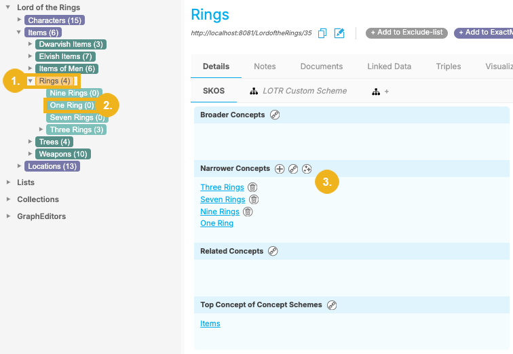
Task: Click link icon beside Broader Concepts
Action: click(275, 115)
